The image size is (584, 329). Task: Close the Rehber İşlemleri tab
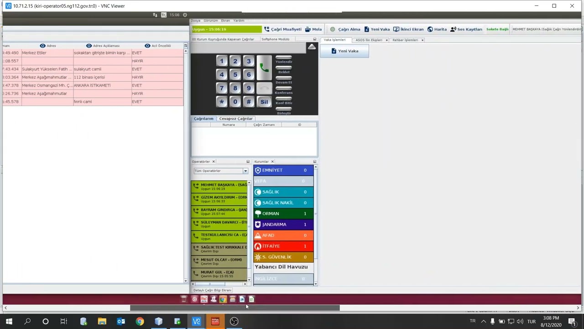pos(422,40)
